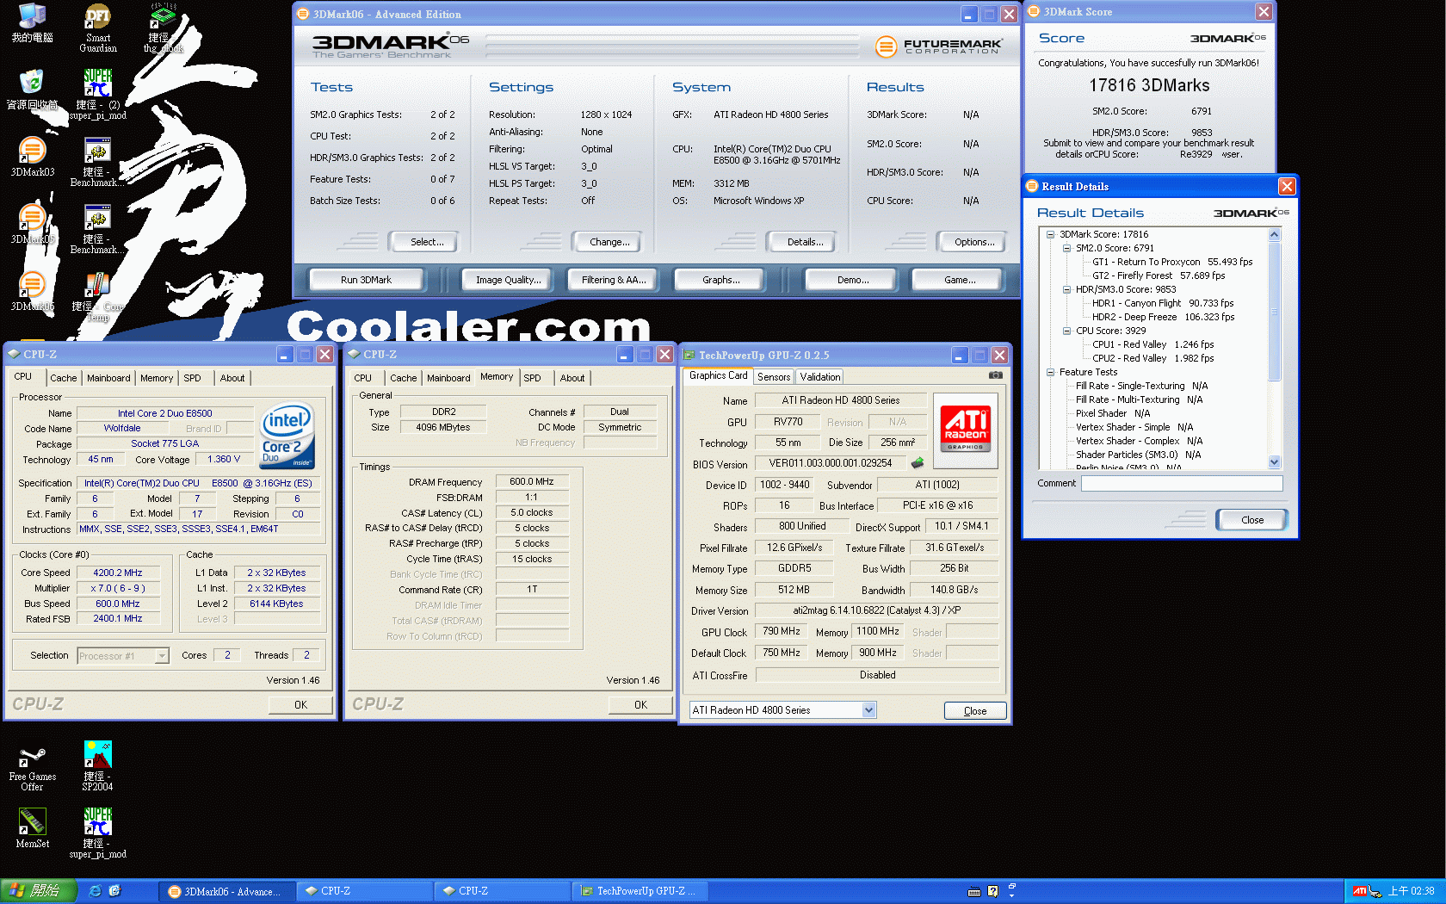Collapse the SM2.0 Score tree node
The width and height of the screenshot is (1446, 904).
(1066, 248)
